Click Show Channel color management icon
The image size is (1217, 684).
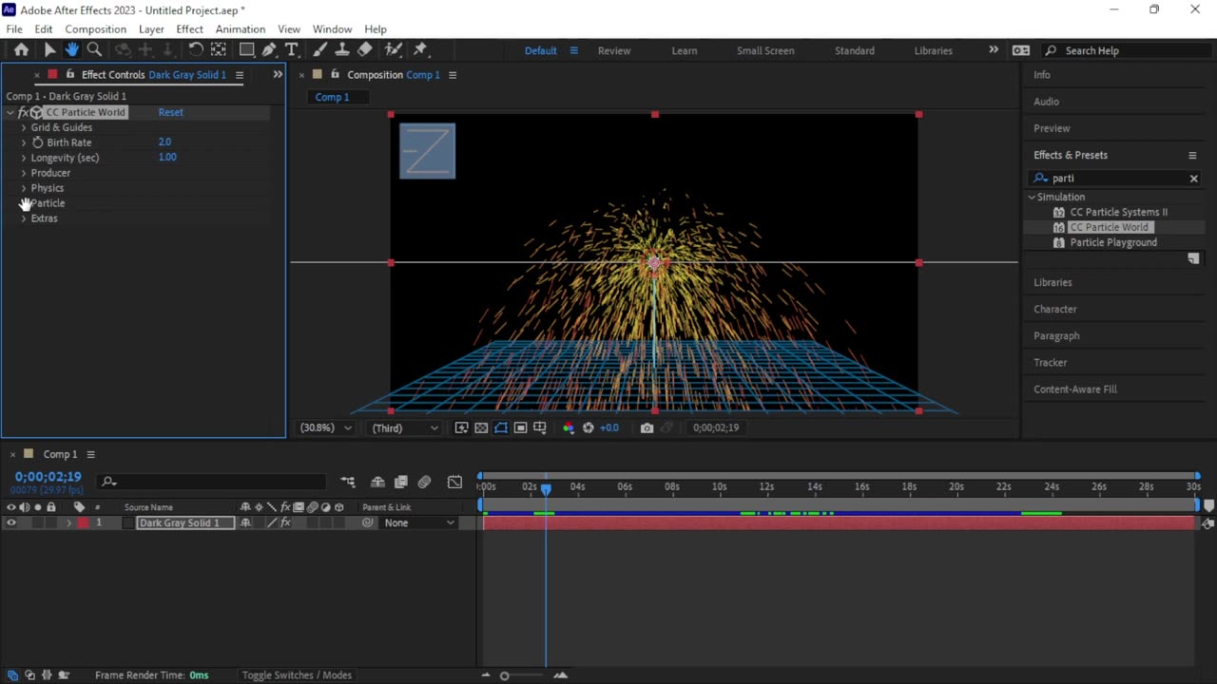click(569, 428)
